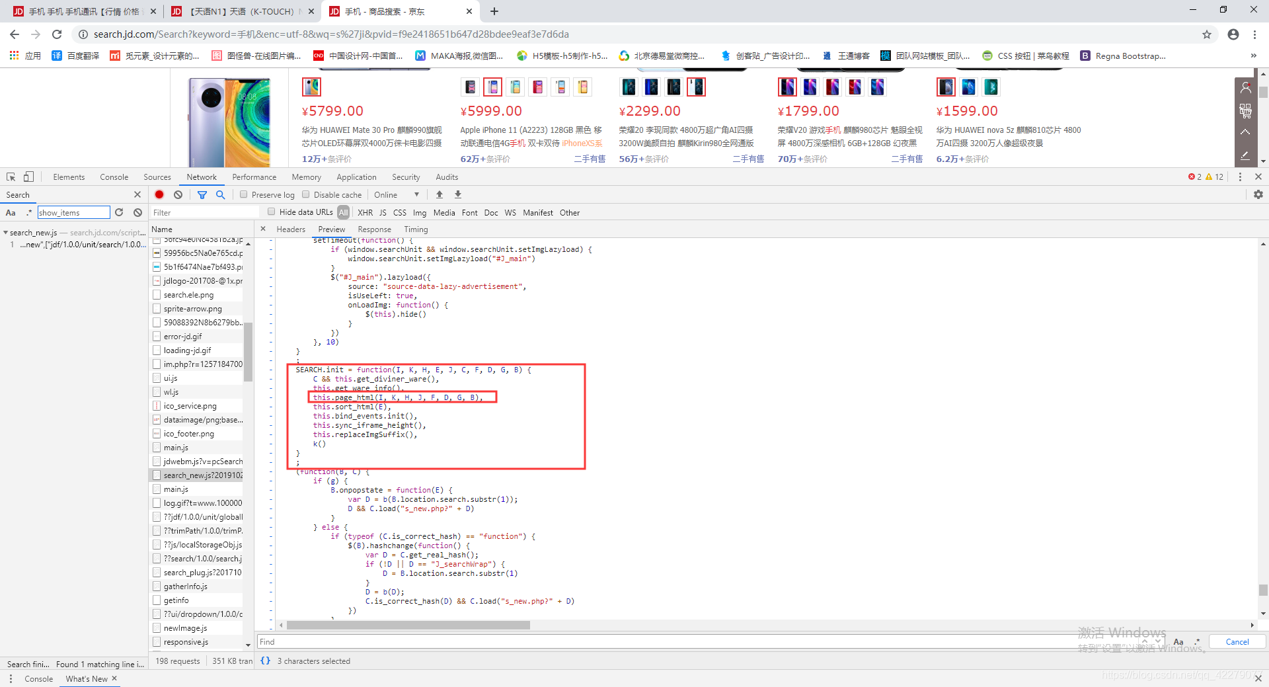Click the import HAR upload icon
The height and width of the screenshot is (687, 1269).
click(440, 194)
